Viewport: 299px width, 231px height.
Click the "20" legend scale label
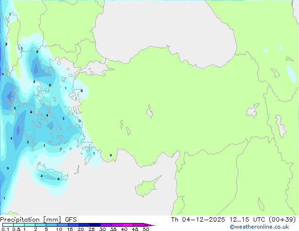click(x=81, y=229)
